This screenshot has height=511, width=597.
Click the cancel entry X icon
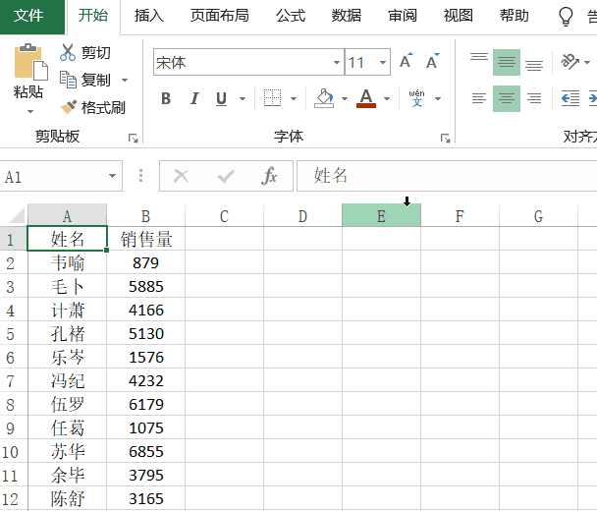[182, 176]
